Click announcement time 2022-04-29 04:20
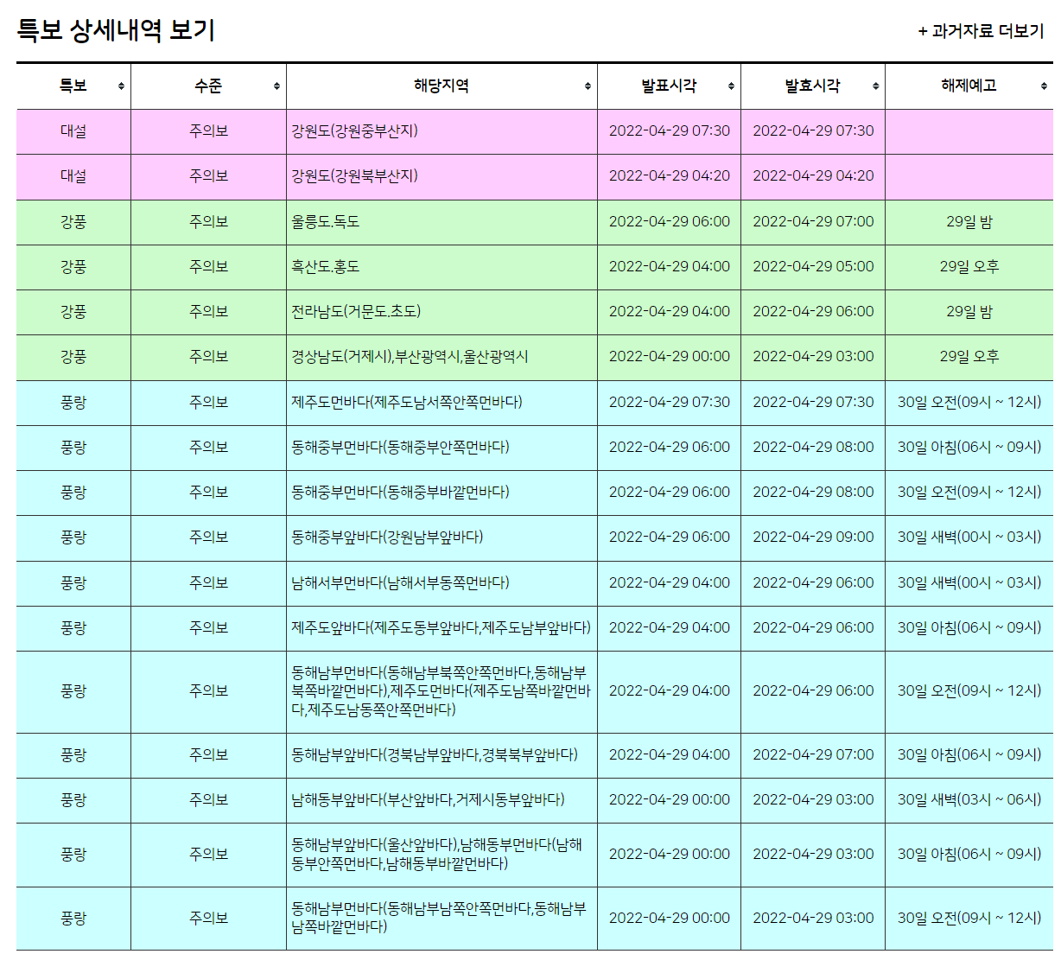1061x954 pixels. (x=669, y=176)
